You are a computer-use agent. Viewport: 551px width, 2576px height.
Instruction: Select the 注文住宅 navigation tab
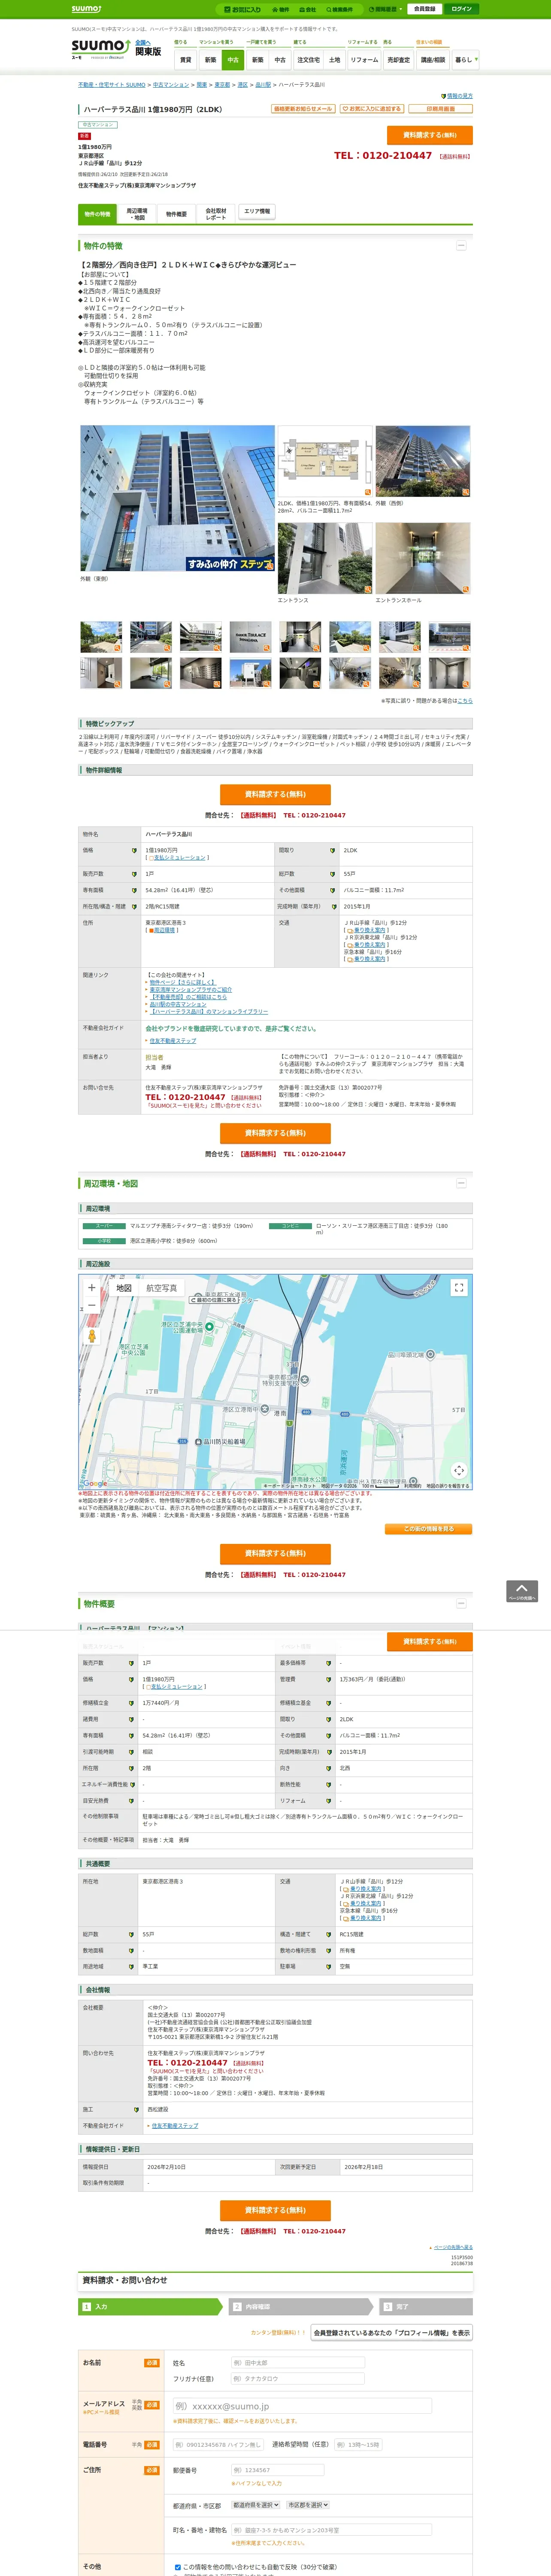[309, 60]
